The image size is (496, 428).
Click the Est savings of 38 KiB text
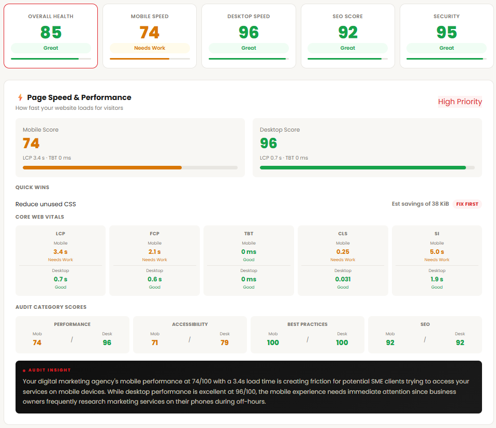(420, 204)
